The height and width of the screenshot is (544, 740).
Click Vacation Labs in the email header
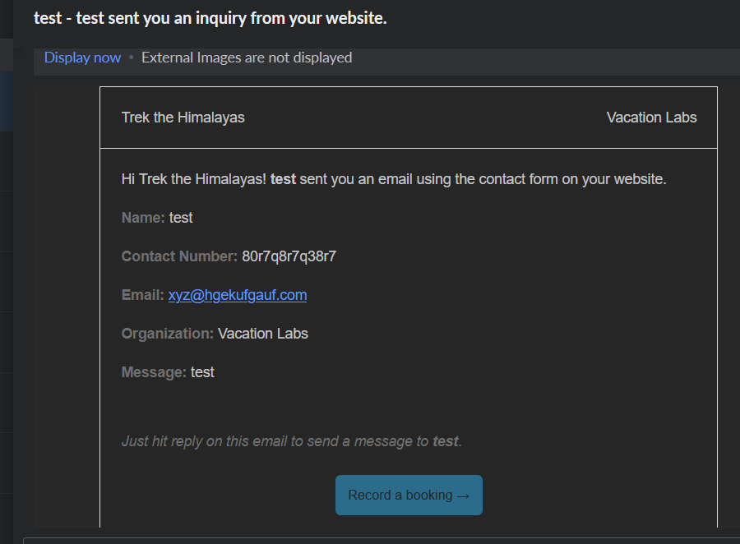pos(651,118)
